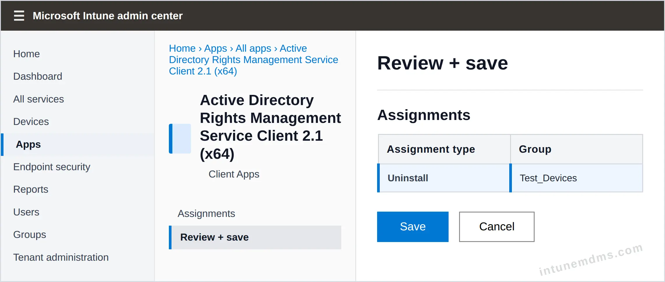Click the Home breadcrumb link
The height and width of the screenshot is (282, 665).
[x=182, y=48]
